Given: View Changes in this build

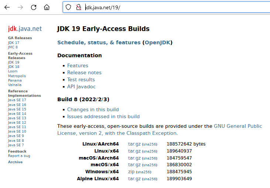Looking at the screenshot, I should point(93,109).
